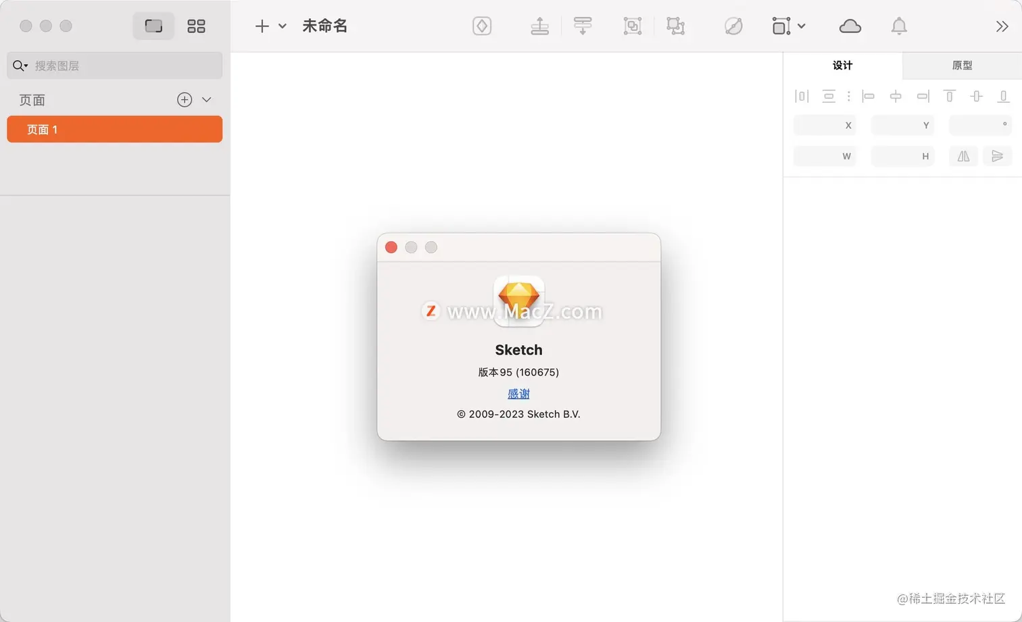Switch to the 设计 inspector tab
Image resolution: width=1022 pixels, height=622 pixels.
point(842,66)
